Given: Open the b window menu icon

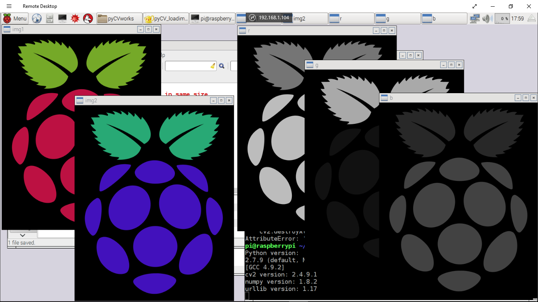Looking at the screenshot, I should [384, 98].
